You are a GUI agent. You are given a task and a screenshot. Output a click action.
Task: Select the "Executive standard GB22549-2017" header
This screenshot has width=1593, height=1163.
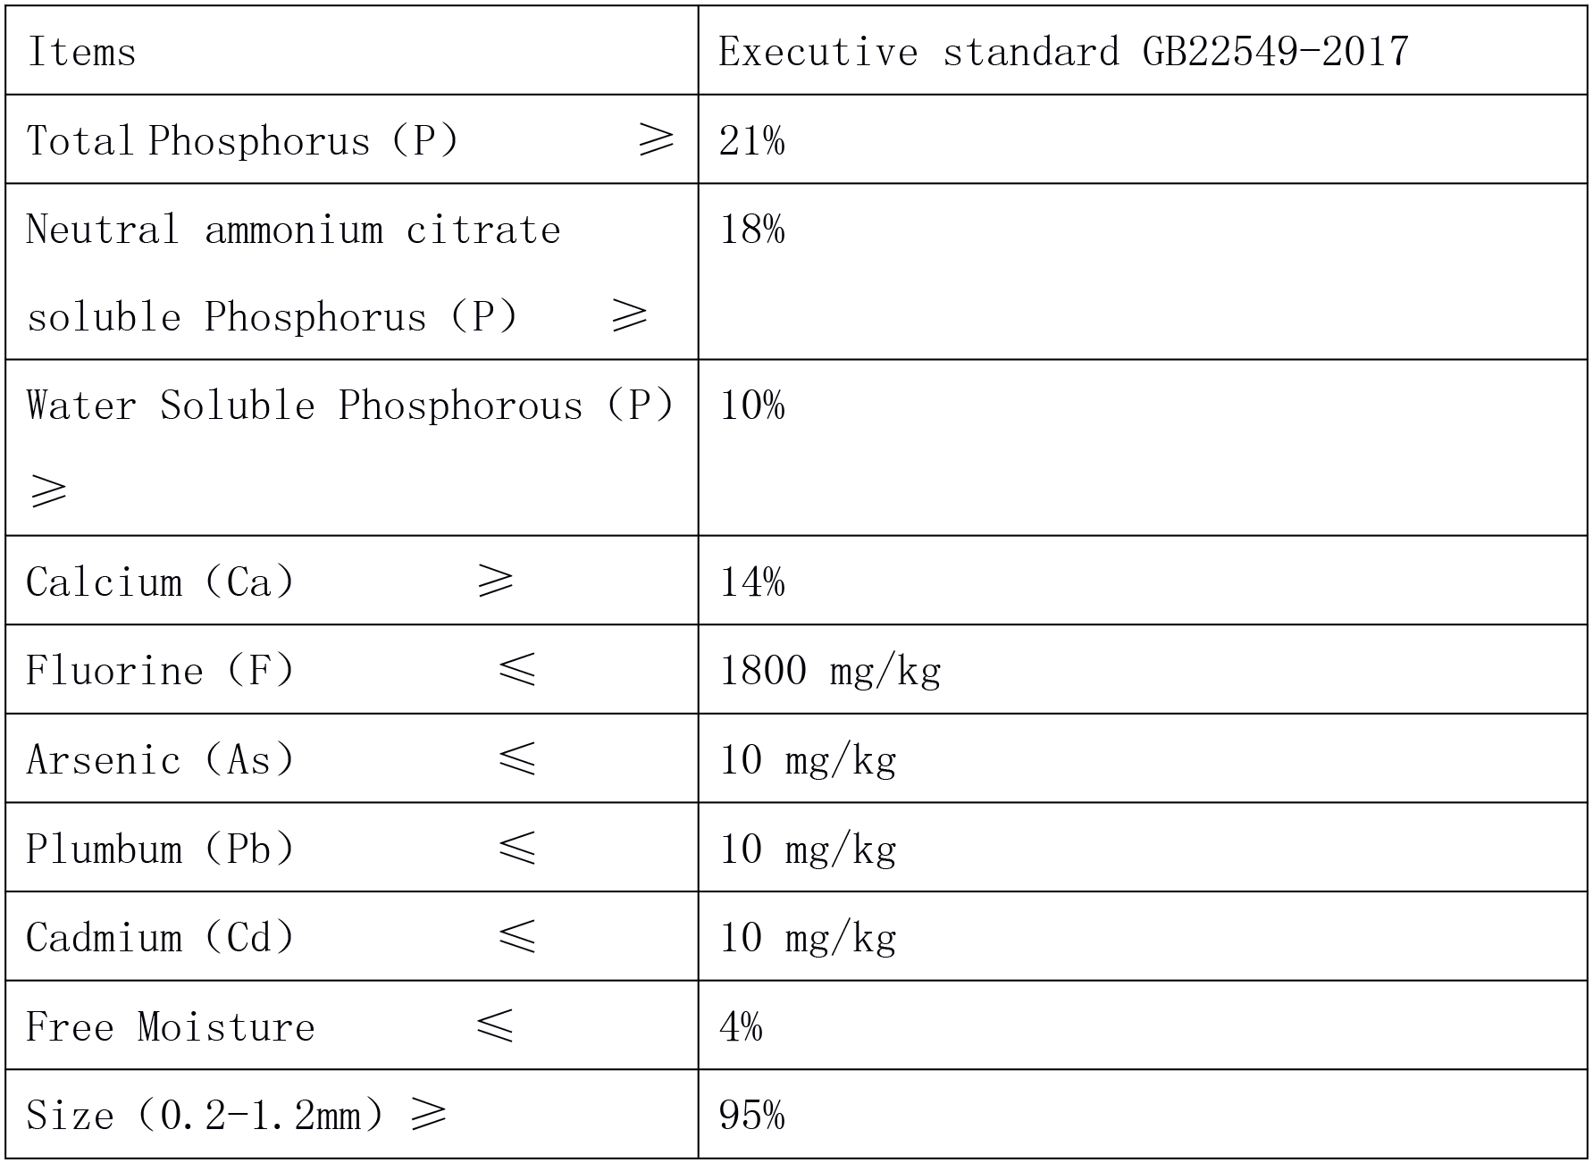(x=1063, y=52)
